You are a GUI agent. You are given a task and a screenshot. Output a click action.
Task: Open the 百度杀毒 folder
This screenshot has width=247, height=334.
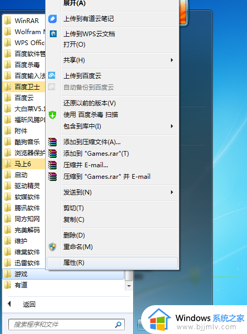[24, 65]
